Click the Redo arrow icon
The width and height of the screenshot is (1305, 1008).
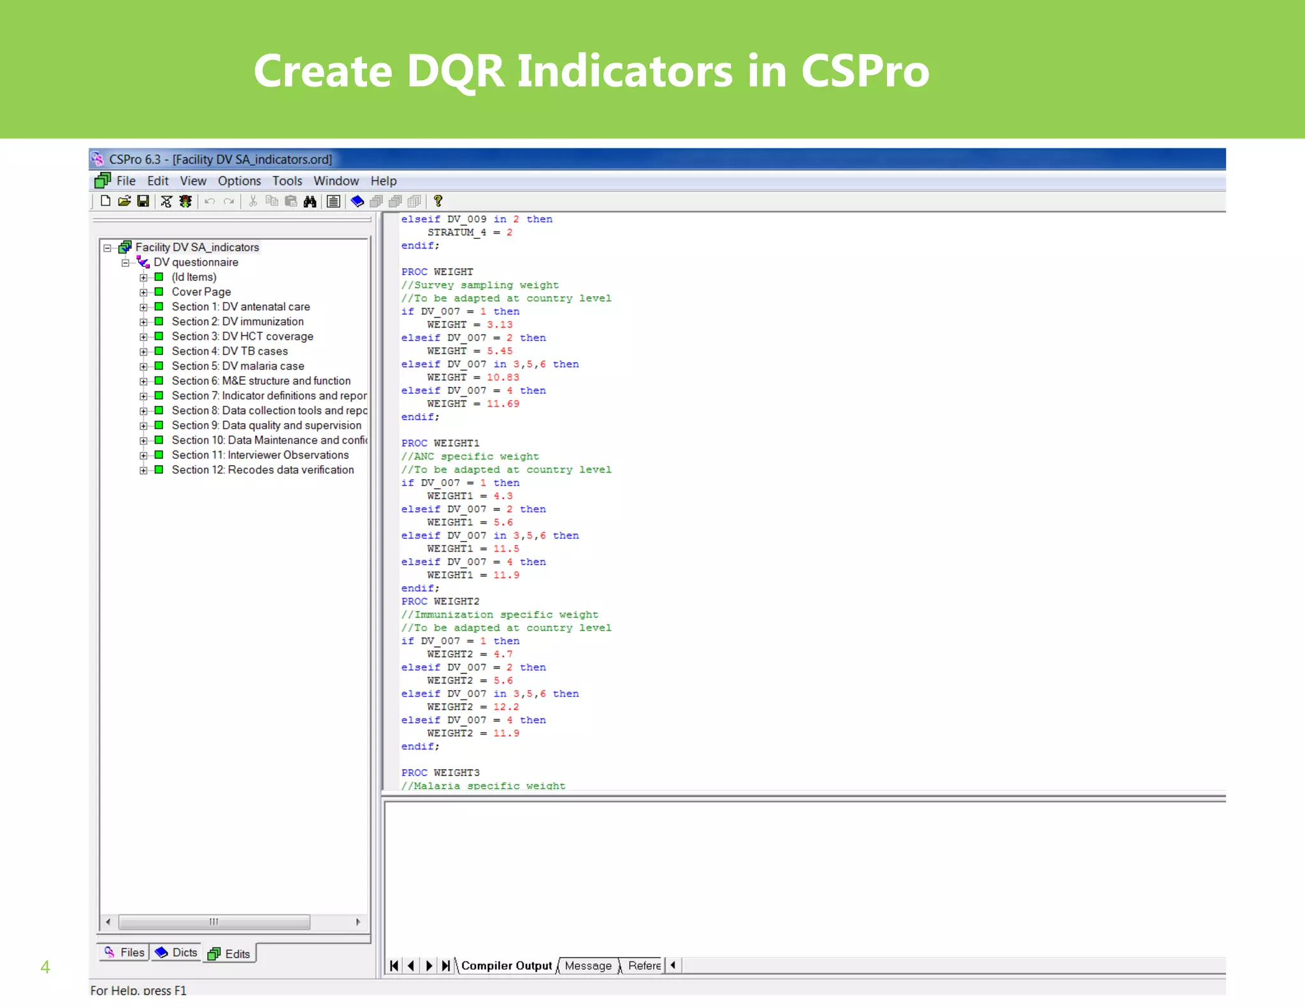click(x=229, y=201)
